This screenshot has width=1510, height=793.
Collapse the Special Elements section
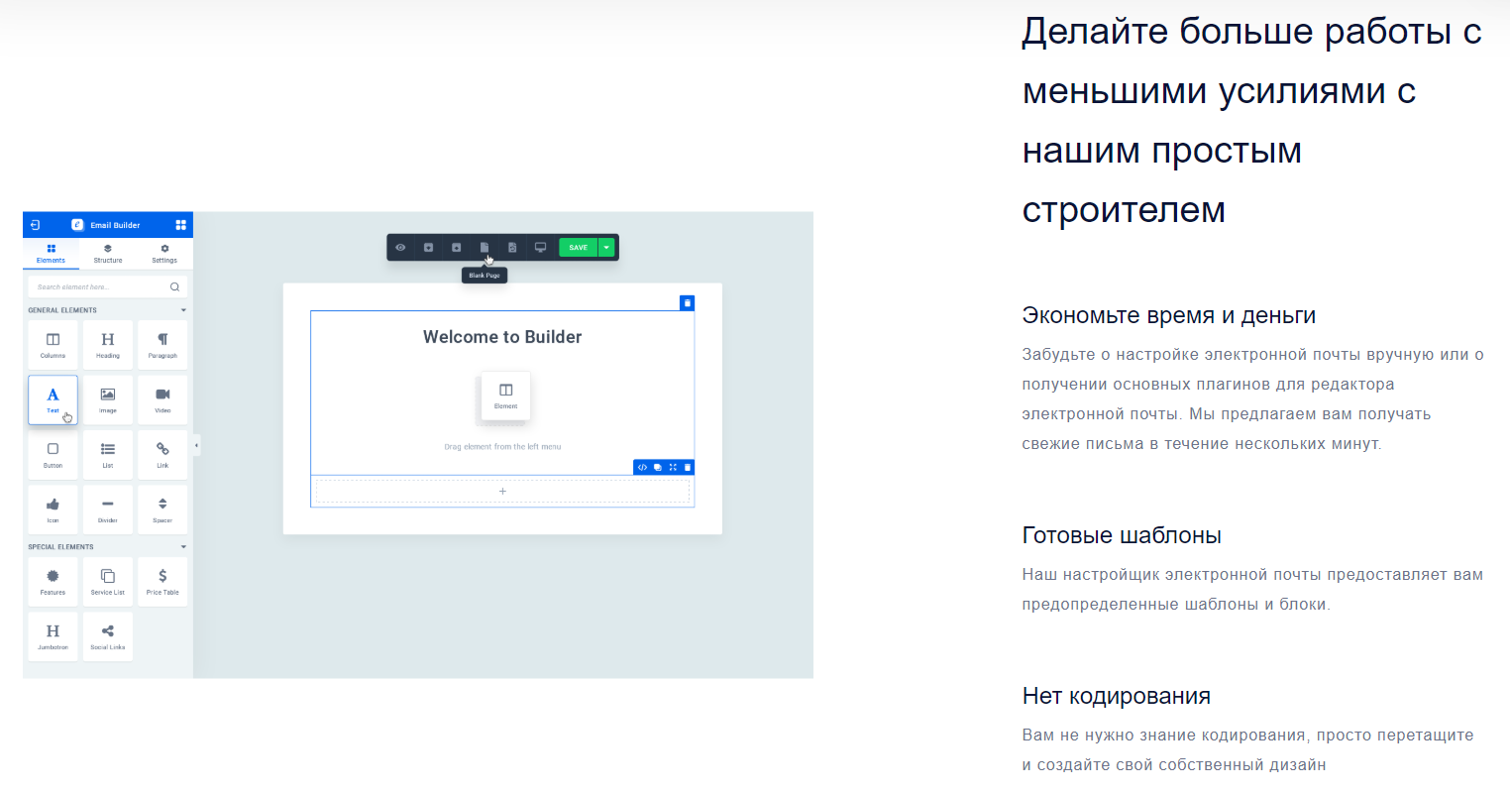183,547
